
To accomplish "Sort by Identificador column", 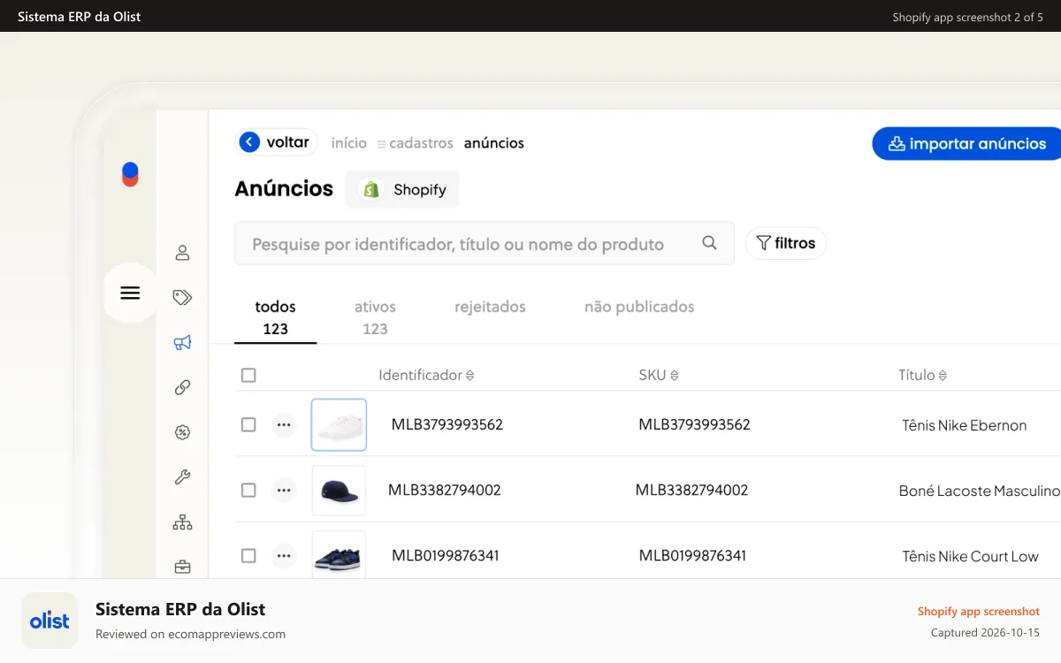I will coord(426,375).
